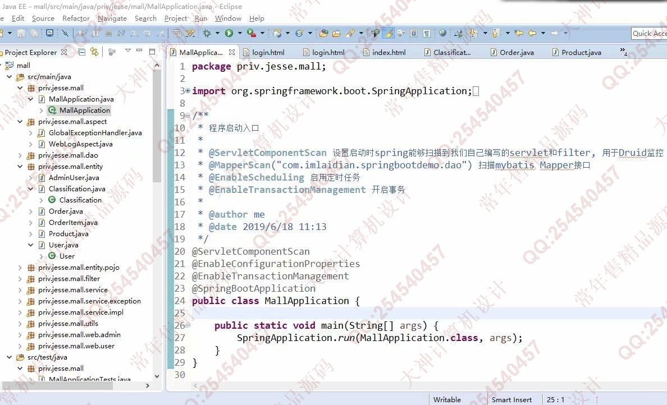Toggle Link with Editor in Project Explorer

(94, 52)
